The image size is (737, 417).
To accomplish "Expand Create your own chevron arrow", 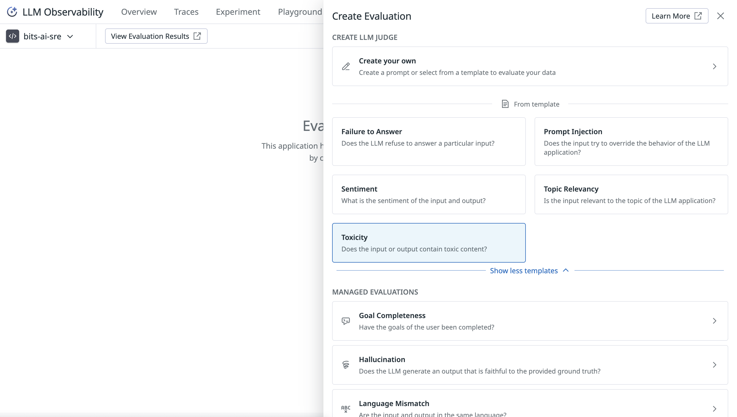I will coord(714,66).
